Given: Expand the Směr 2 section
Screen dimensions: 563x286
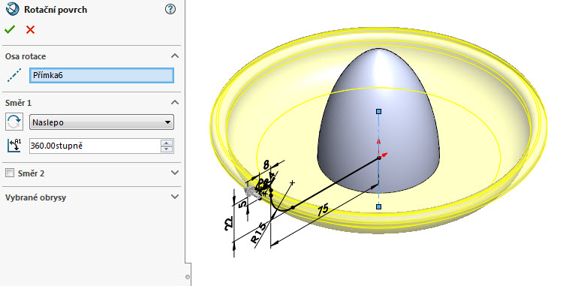Looking at the screenshot, I should [x=174, y=173].
